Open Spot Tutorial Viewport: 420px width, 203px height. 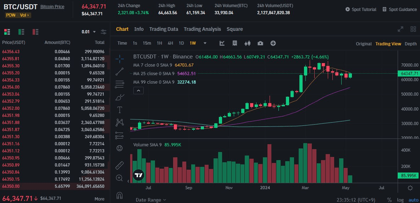tap(361, 9)
